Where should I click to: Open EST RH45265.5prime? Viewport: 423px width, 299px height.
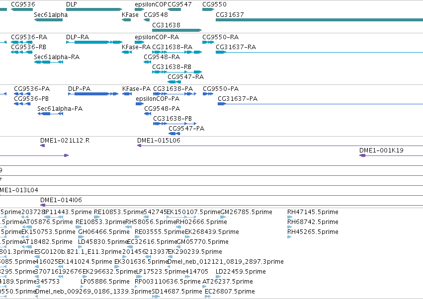point(313,232)
